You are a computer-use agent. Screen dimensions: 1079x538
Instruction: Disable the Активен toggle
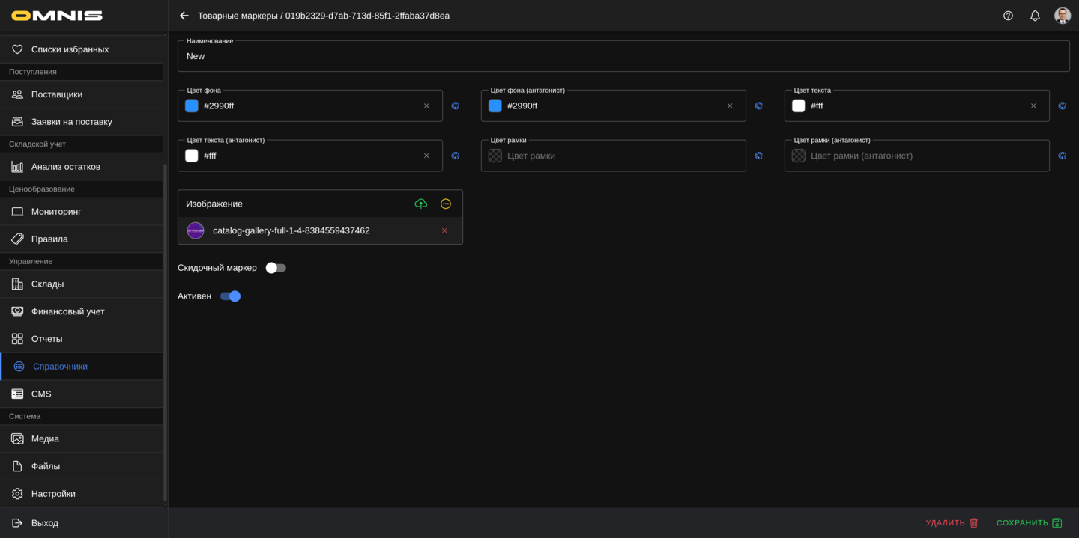point(230,296)
